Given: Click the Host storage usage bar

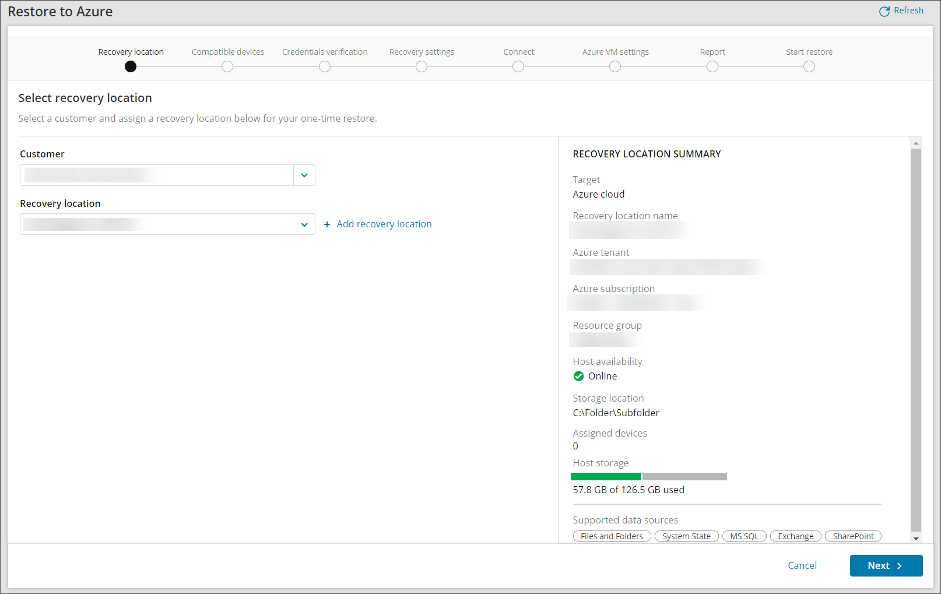Looking at the screenshot, I should pos(649,476).
